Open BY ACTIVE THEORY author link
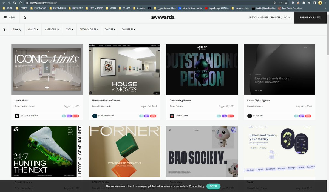 [x=29, y=116]
